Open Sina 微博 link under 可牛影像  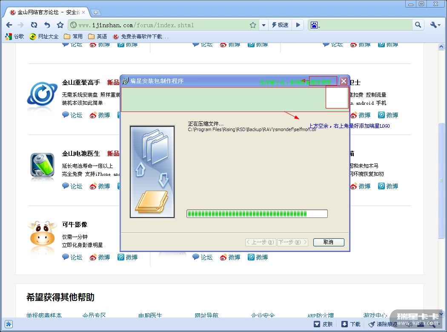click(x=100, y=257)
